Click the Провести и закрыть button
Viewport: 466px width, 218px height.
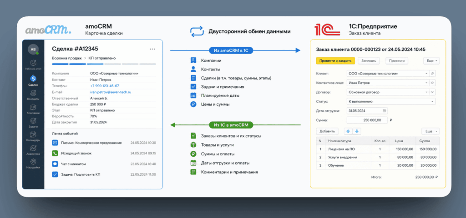[x=335, y=60]
